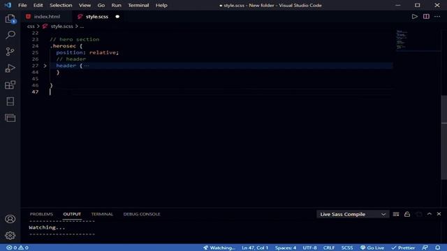This screenshot has width=447, height=251.
Task: Switch to the OUTPUT panel tab
Action: click(72, 214)
